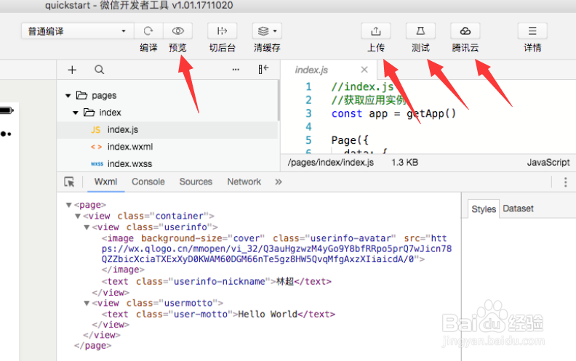Click the 预览 label under toolbar

177,48
